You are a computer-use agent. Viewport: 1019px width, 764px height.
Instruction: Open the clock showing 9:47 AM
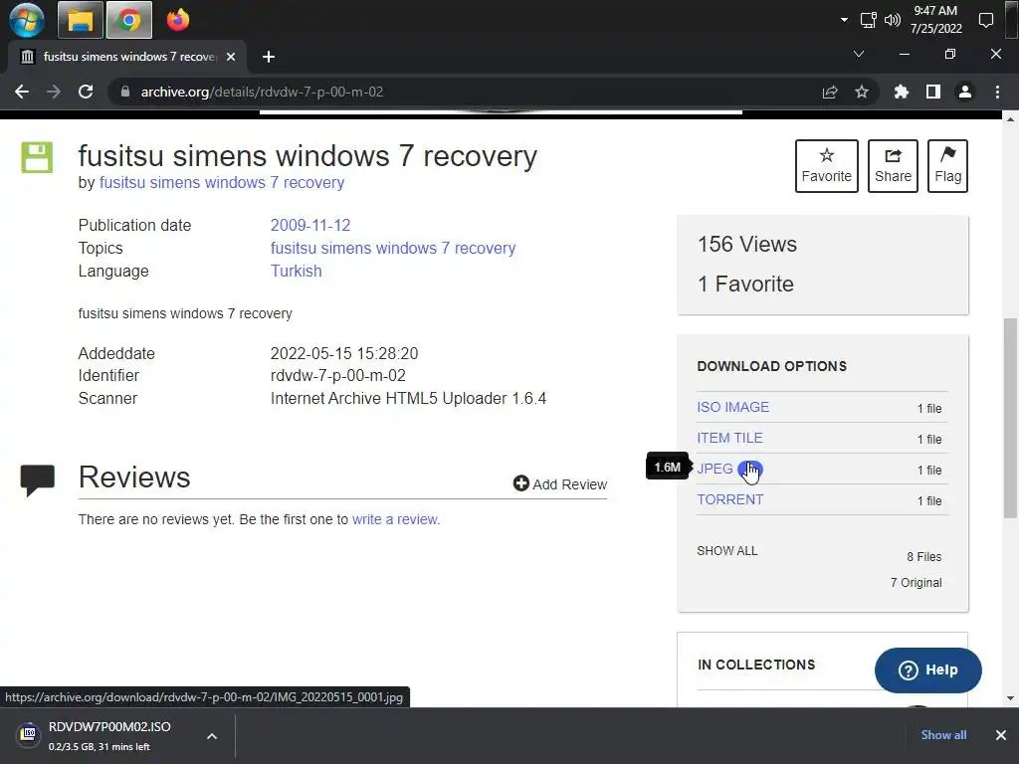(935, 20)
